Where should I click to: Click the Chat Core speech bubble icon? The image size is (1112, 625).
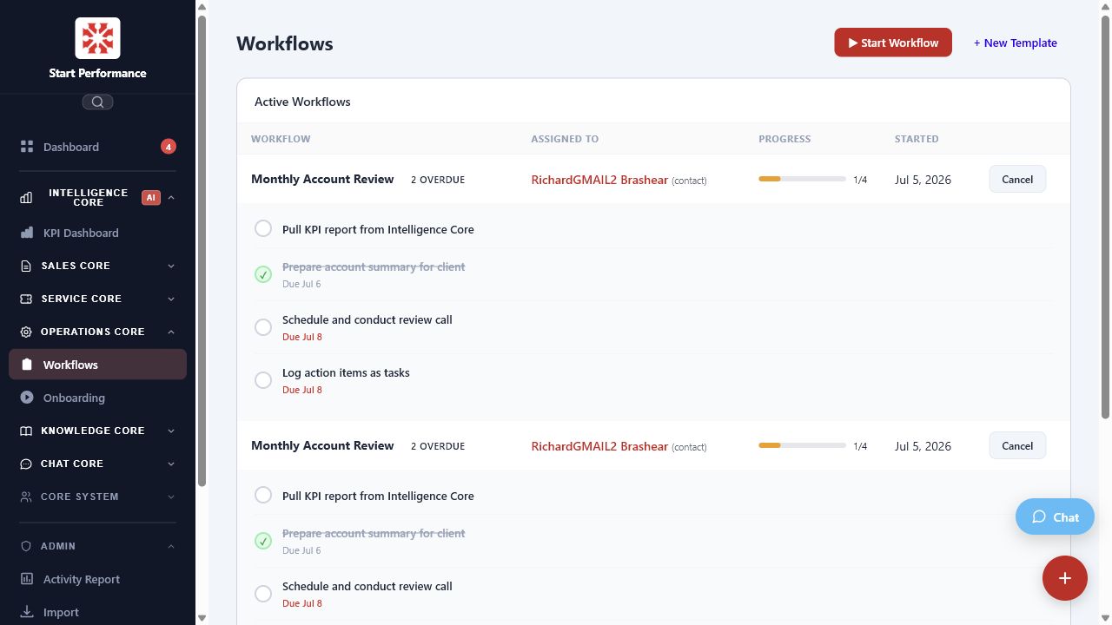(25, 464)
